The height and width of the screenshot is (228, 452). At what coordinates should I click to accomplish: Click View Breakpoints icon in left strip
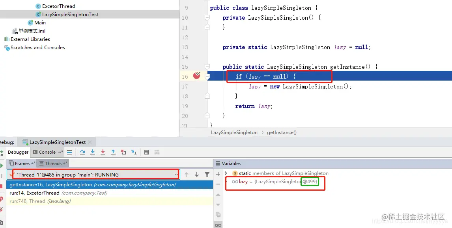coord(1,199)
